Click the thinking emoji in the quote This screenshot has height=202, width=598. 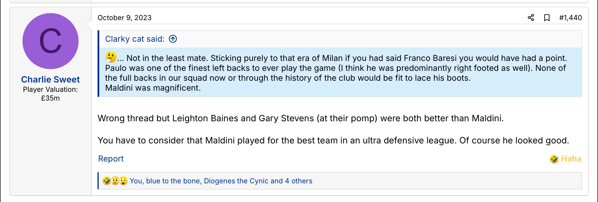111,57
